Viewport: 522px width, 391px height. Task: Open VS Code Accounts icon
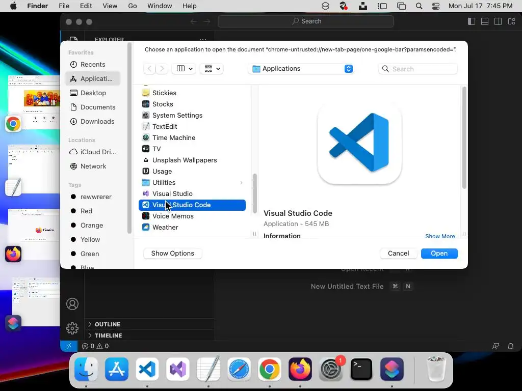[72, 304]
